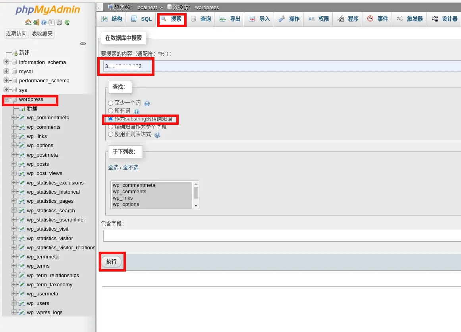Click the link chain icon in navigation panel

83,44
